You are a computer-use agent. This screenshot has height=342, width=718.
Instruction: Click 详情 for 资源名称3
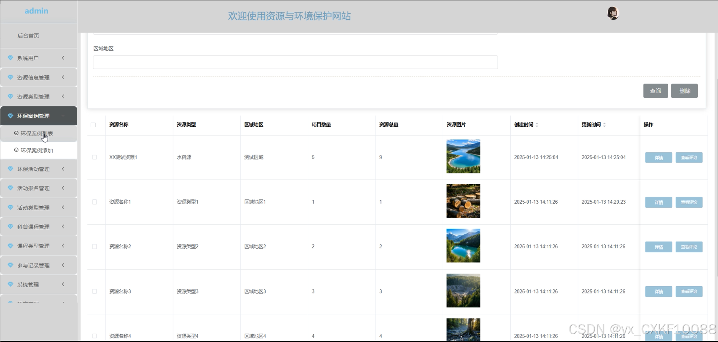pos(659,291)
